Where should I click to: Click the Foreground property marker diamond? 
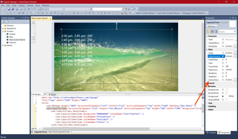pos(223,96)
